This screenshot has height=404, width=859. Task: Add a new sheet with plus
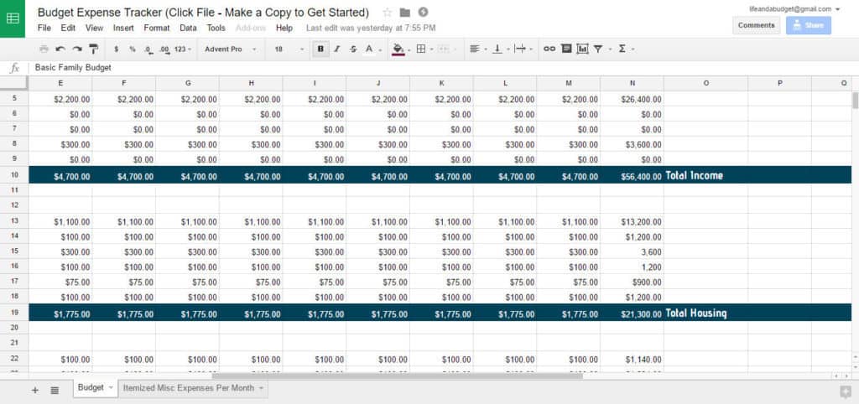pyautogui.click(x=35, y=390)
